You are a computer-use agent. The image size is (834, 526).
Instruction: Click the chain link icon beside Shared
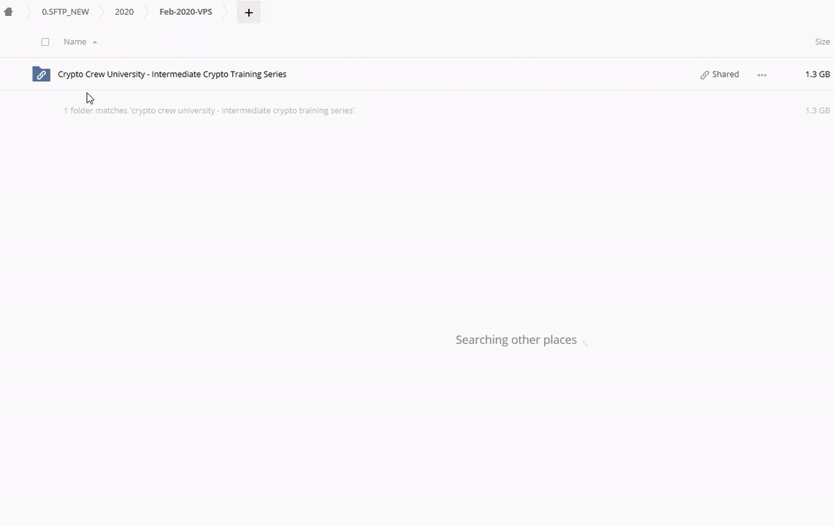tap(704, 75)
